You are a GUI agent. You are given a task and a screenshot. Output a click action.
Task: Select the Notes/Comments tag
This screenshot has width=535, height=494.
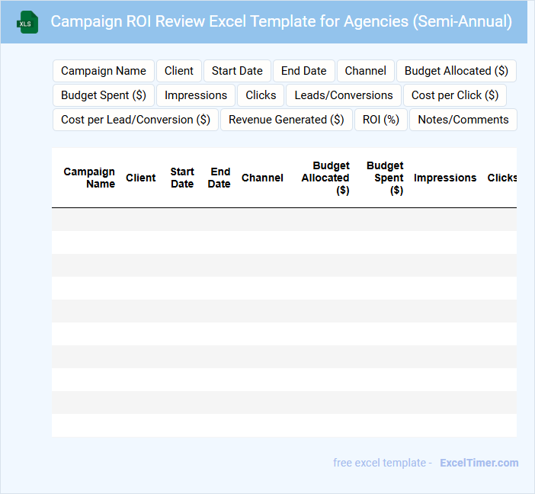click(463, 120)
